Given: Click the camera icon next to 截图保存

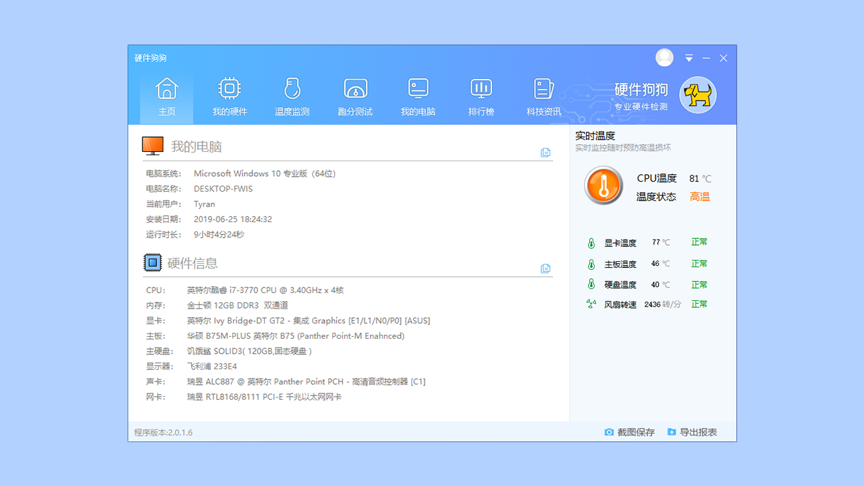Looking at the screenshot, I should [609, 431].
